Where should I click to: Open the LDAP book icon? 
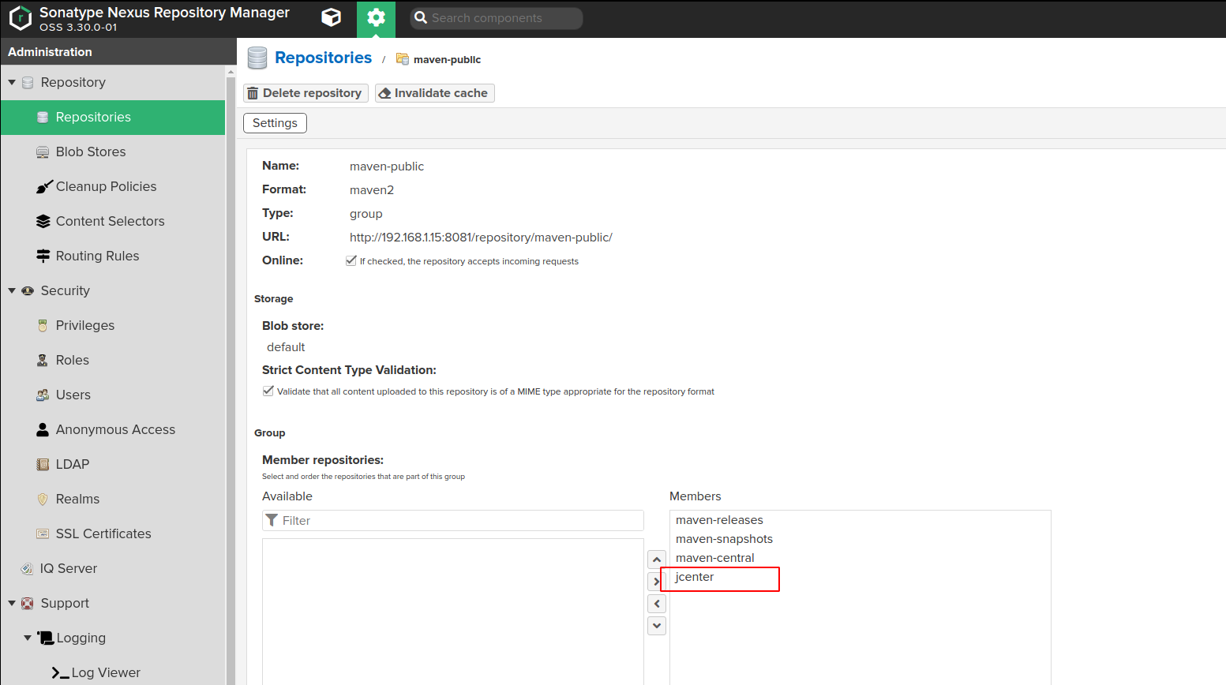43,464
